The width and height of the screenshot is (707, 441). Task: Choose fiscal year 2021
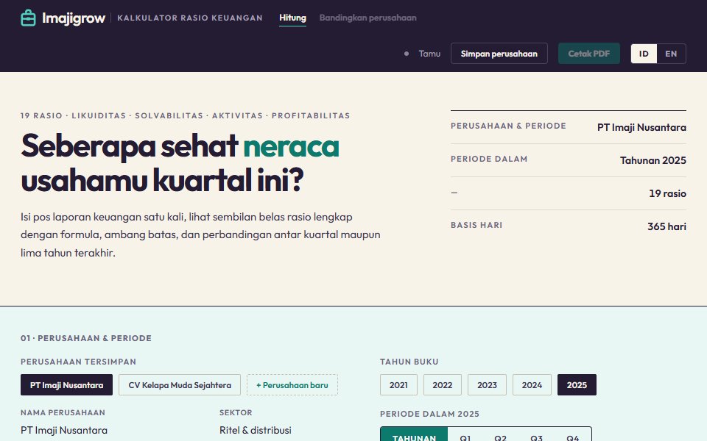click(398, 384)
